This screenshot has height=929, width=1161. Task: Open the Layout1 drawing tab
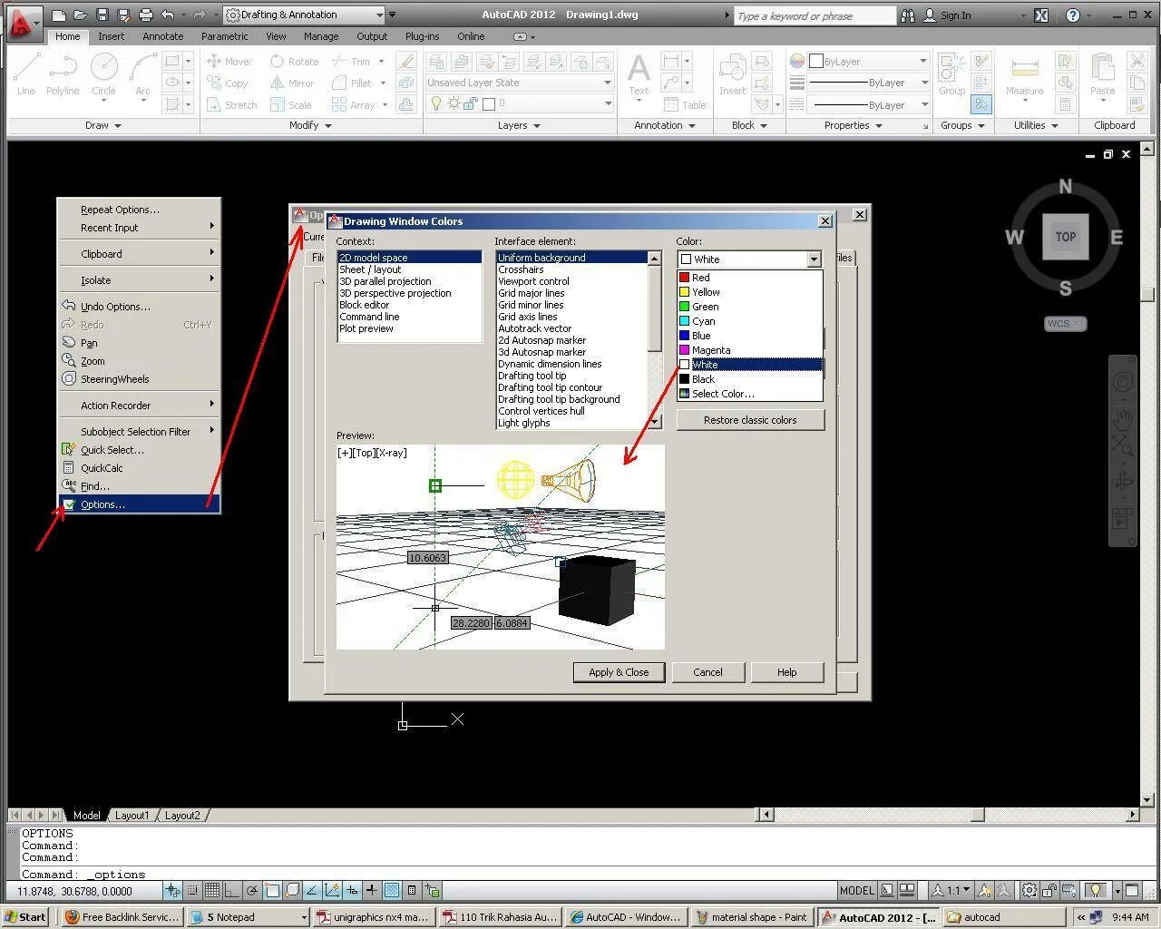(132, 816)
